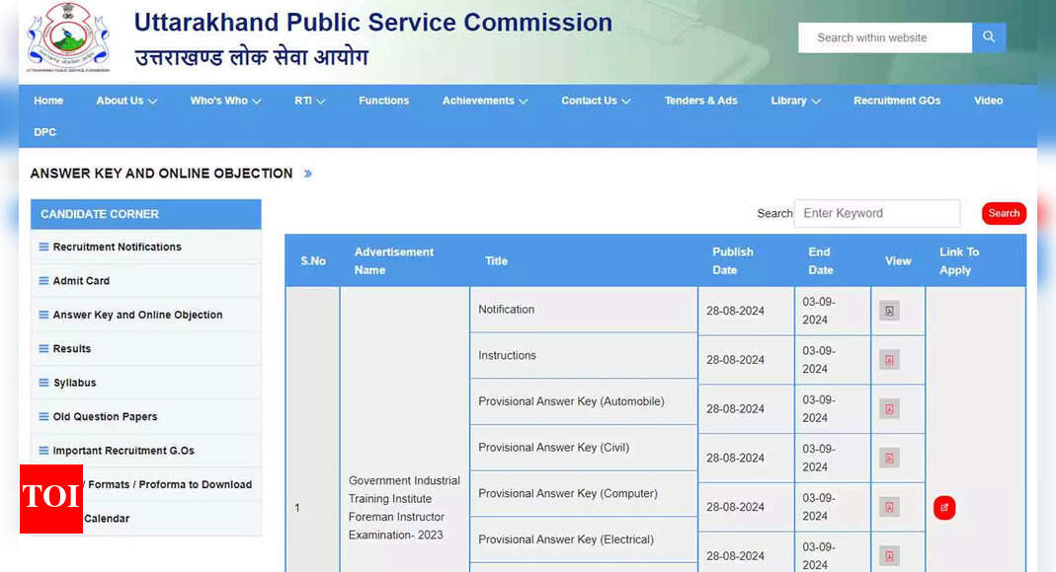1056x572 pixels.
Task: View Provisional Answer Key (Electrical) PDF
Action: click(889, 556)
